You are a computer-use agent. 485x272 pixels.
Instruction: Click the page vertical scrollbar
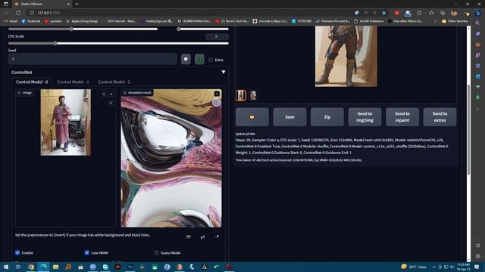point(468,129)
